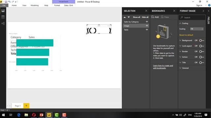Toggle visibility of image layer
211x118 pixels.
pos(147,26)
